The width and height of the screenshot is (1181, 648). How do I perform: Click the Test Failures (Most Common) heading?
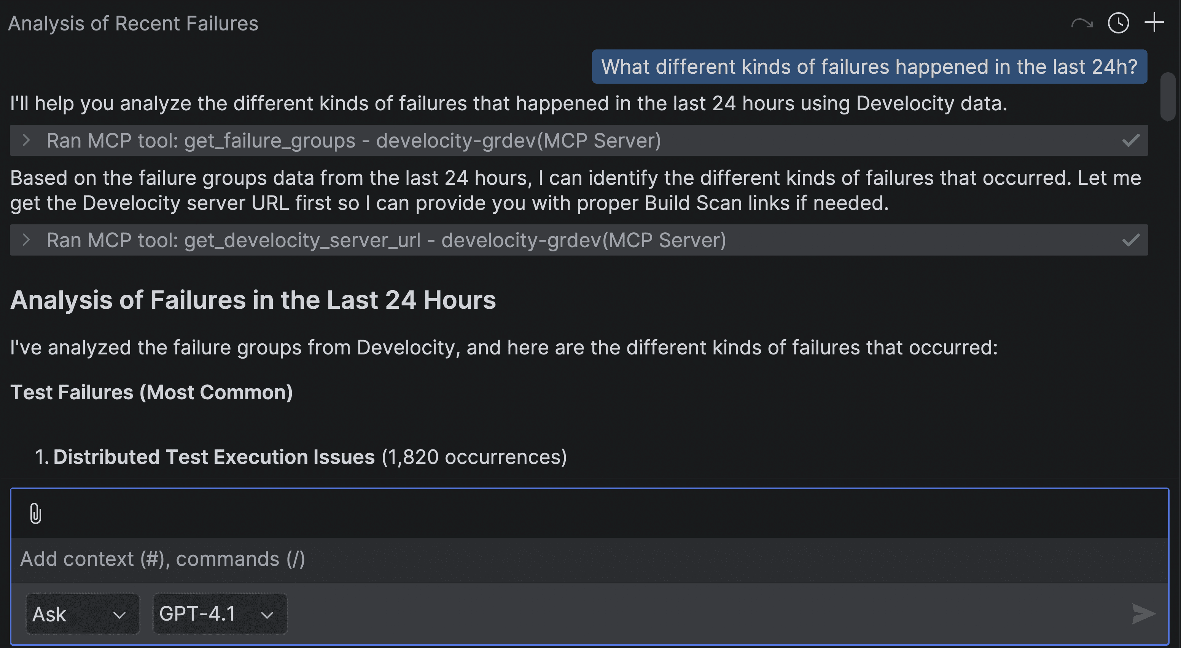point(152,392)
